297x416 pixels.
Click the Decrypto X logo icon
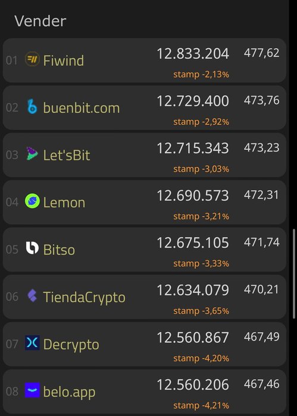(x=32, y=343)
